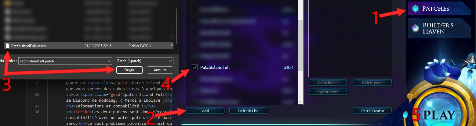This screenshot has height=126, width=476.
Task: Click the Ouvrir button
Action: point(129,70)
